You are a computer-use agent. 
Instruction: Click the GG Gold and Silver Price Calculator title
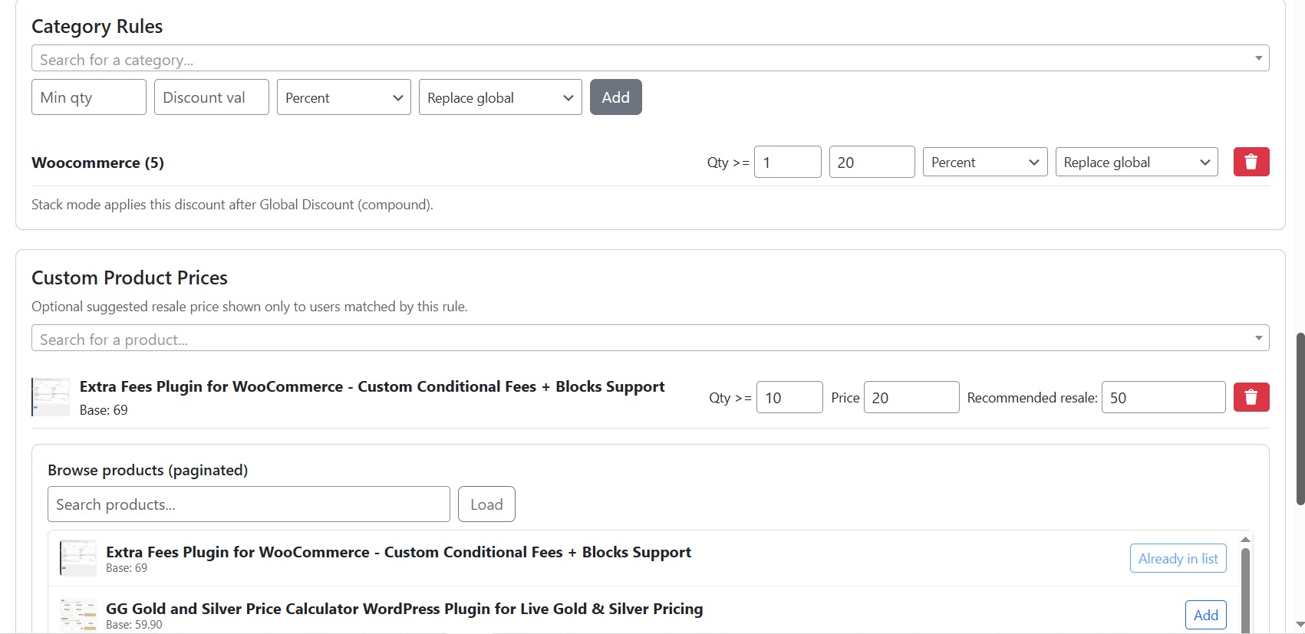[x=404, y=609]
